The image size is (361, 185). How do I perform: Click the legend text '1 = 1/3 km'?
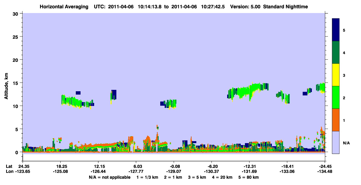pyautogui.click(x=147, y=177)
